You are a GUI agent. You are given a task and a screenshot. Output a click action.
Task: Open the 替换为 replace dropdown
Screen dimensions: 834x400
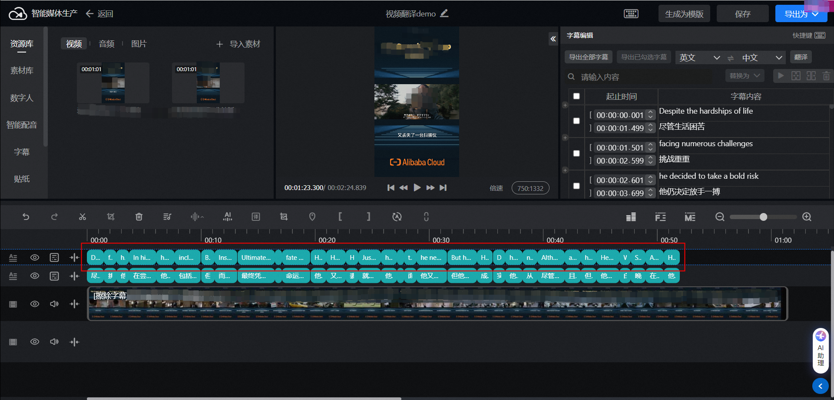[745, 75]
